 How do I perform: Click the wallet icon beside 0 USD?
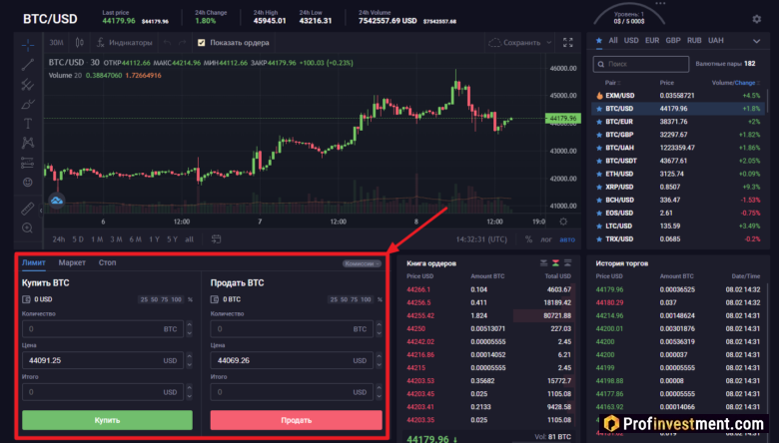click(x=26, y=299)
